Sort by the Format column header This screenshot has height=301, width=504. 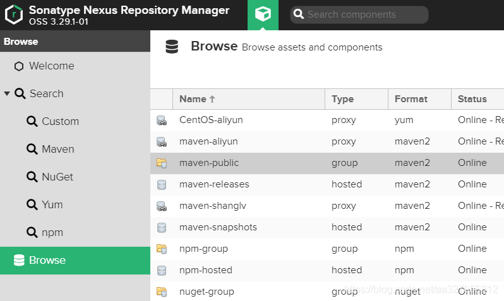coord(419,99)
